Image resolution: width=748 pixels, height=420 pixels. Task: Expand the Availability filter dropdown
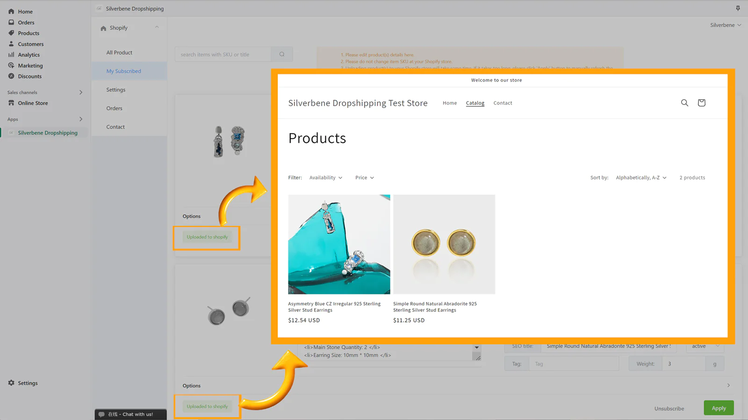326,177
